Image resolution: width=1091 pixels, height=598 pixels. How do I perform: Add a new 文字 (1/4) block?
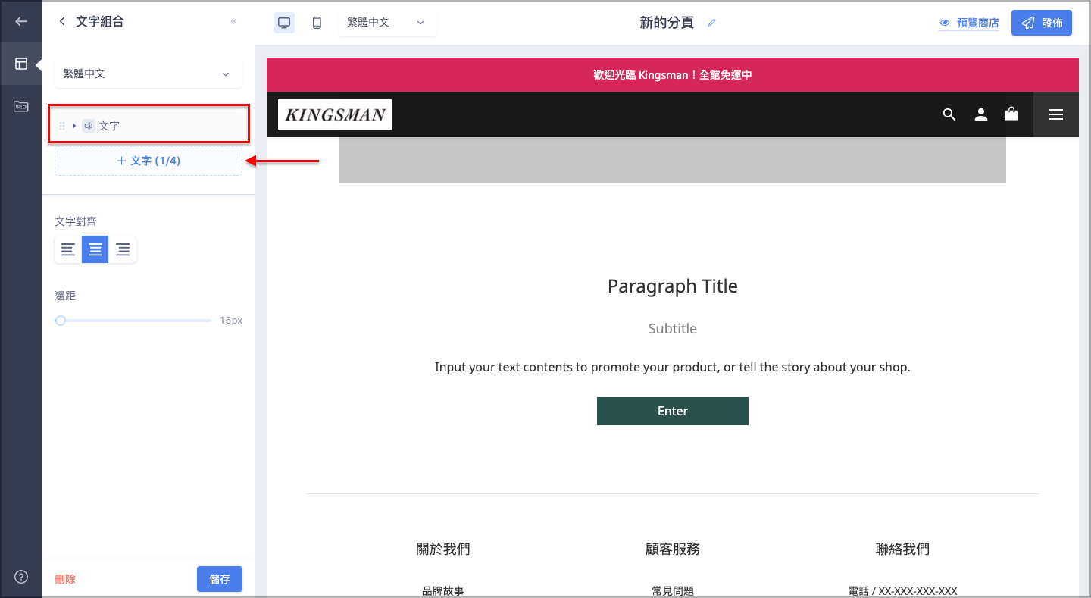[148, 161]
